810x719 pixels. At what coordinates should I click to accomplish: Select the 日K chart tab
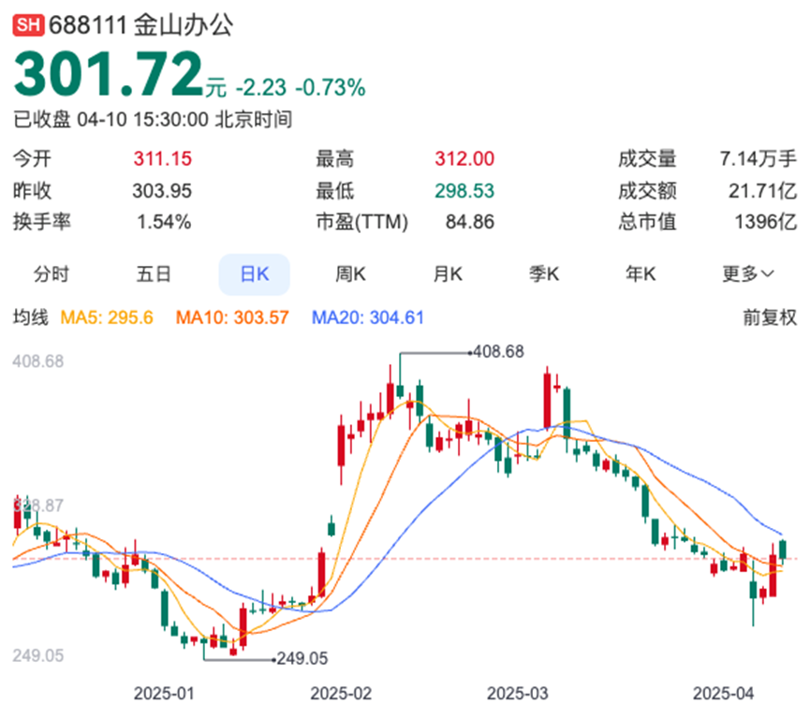point(254,274)
